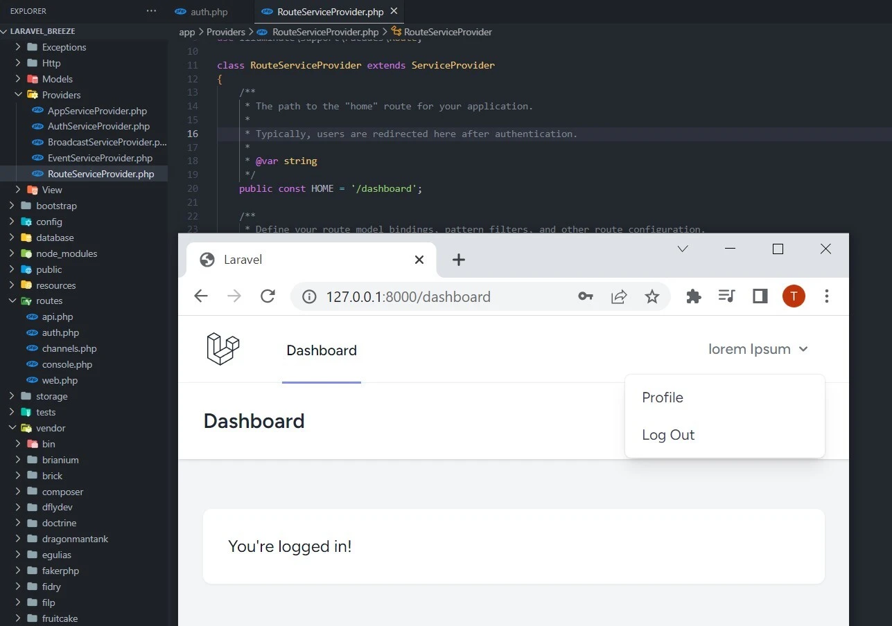Collapse the routes folder in Explorer
892x626 pixels.
tap(12, 301)
